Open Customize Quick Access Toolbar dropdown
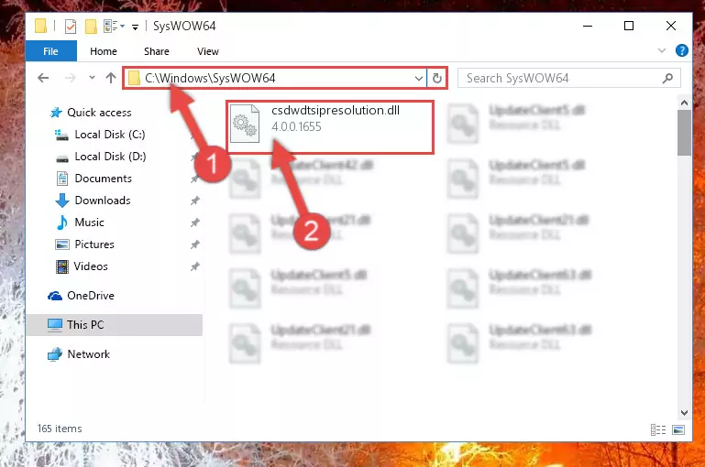 (x=135, y=27)
